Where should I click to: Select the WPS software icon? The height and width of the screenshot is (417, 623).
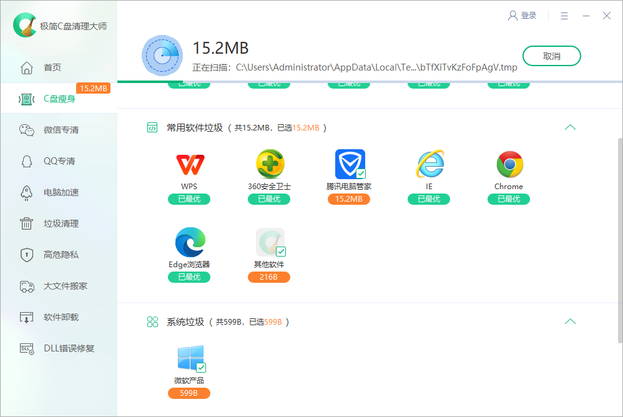point(189,164)
